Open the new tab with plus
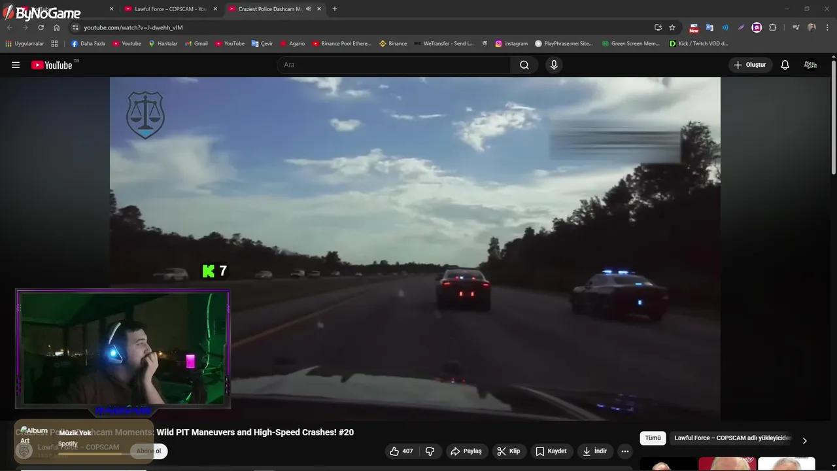This screenshot has width=837, height=471. point(335,9)
